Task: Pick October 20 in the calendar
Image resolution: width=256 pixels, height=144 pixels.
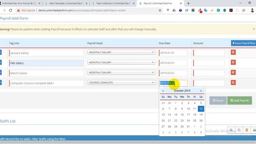Action: (163, 121)
